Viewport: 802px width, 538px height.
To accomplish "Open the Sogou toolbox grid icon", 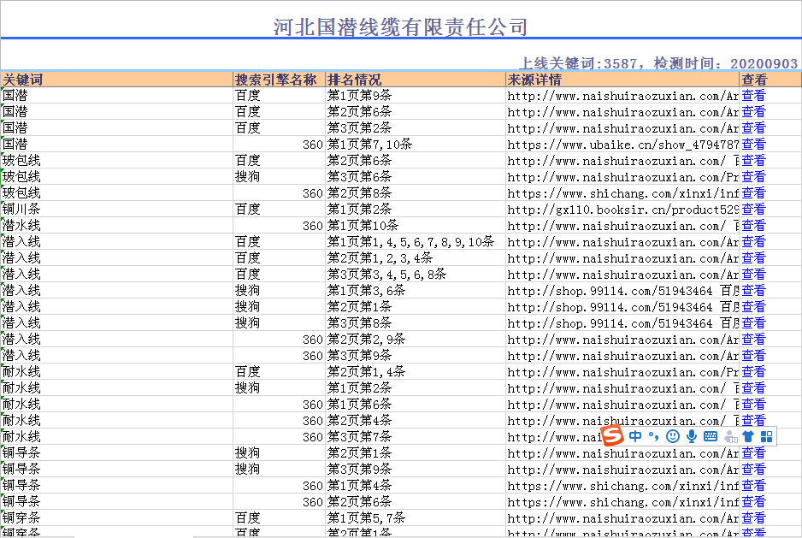I will (x=766, y=436).
